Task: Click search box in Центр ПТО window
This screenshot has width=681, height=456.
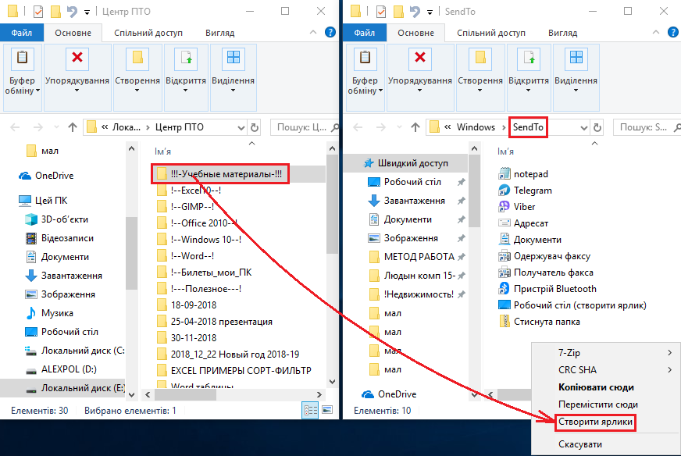Action: [304, 127]
